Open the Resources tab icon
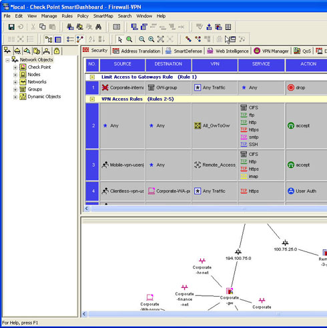This screenshot has width=327, height=328. tap(27, 51)
